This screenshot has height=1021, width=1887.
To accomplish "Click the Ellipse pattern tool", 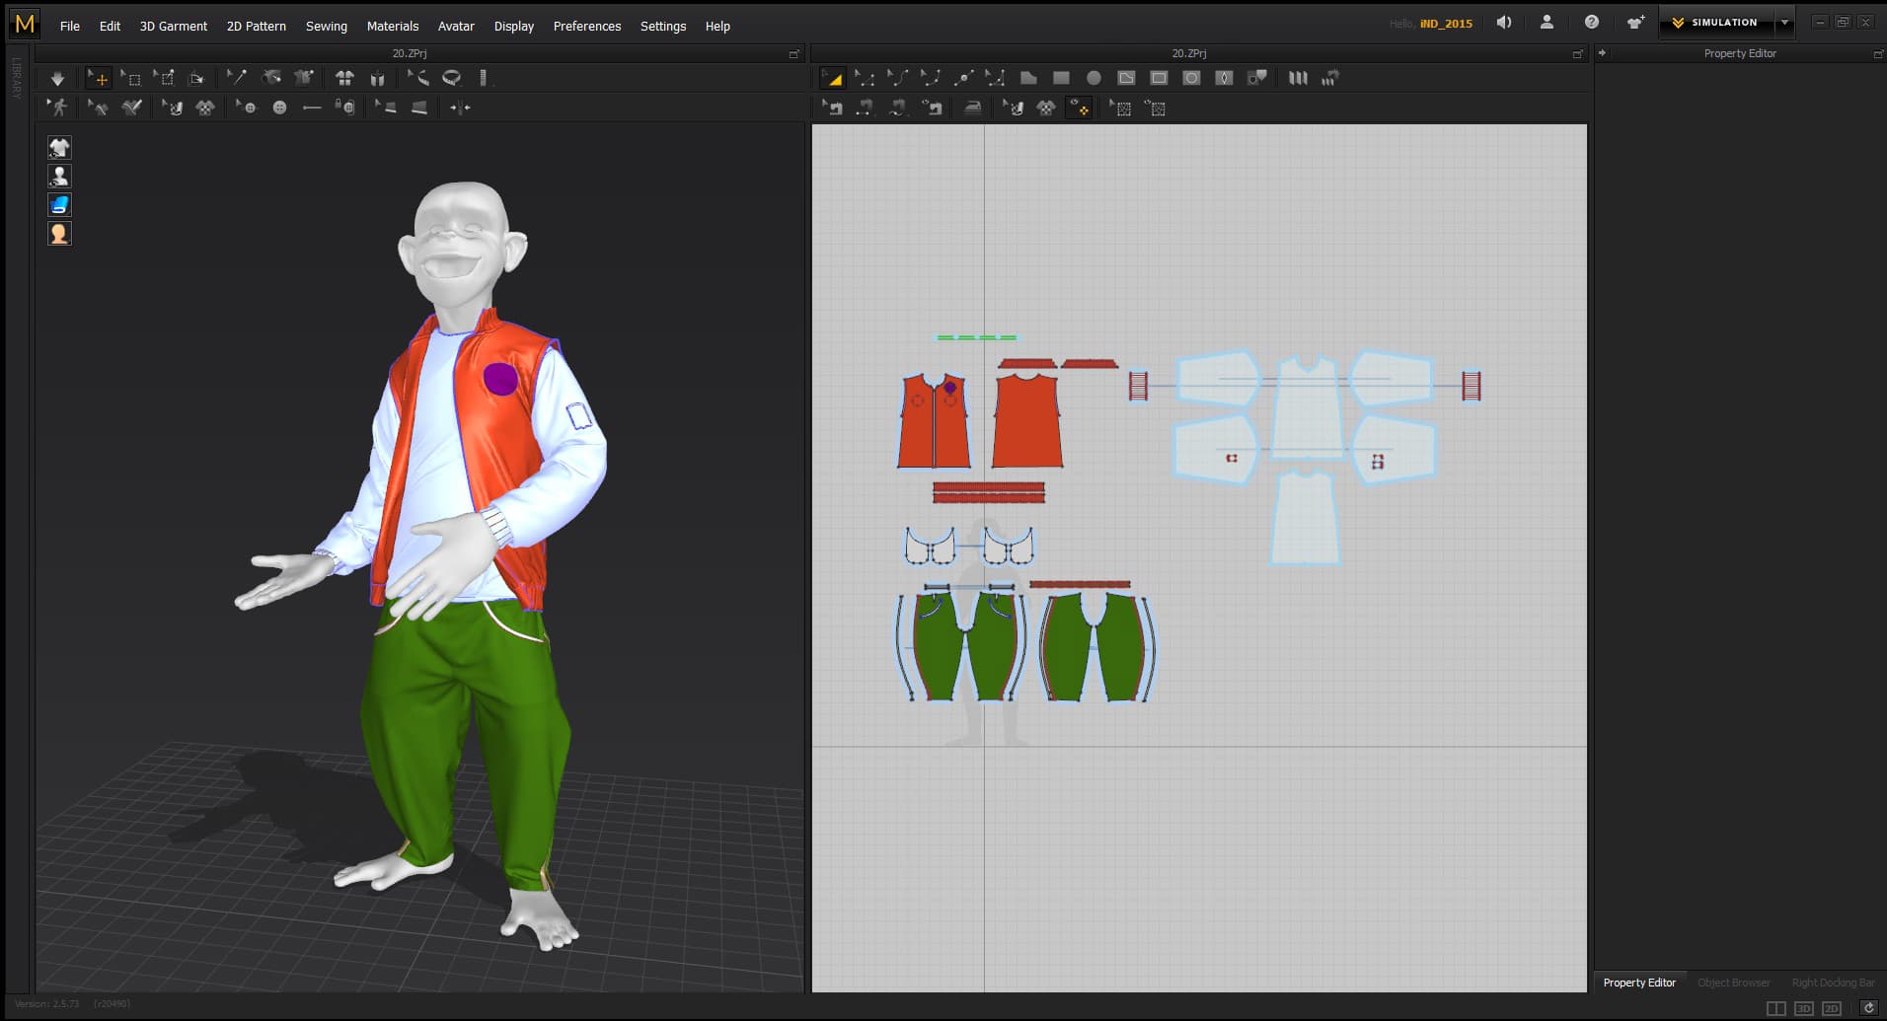I will (x=1094, y=78).
